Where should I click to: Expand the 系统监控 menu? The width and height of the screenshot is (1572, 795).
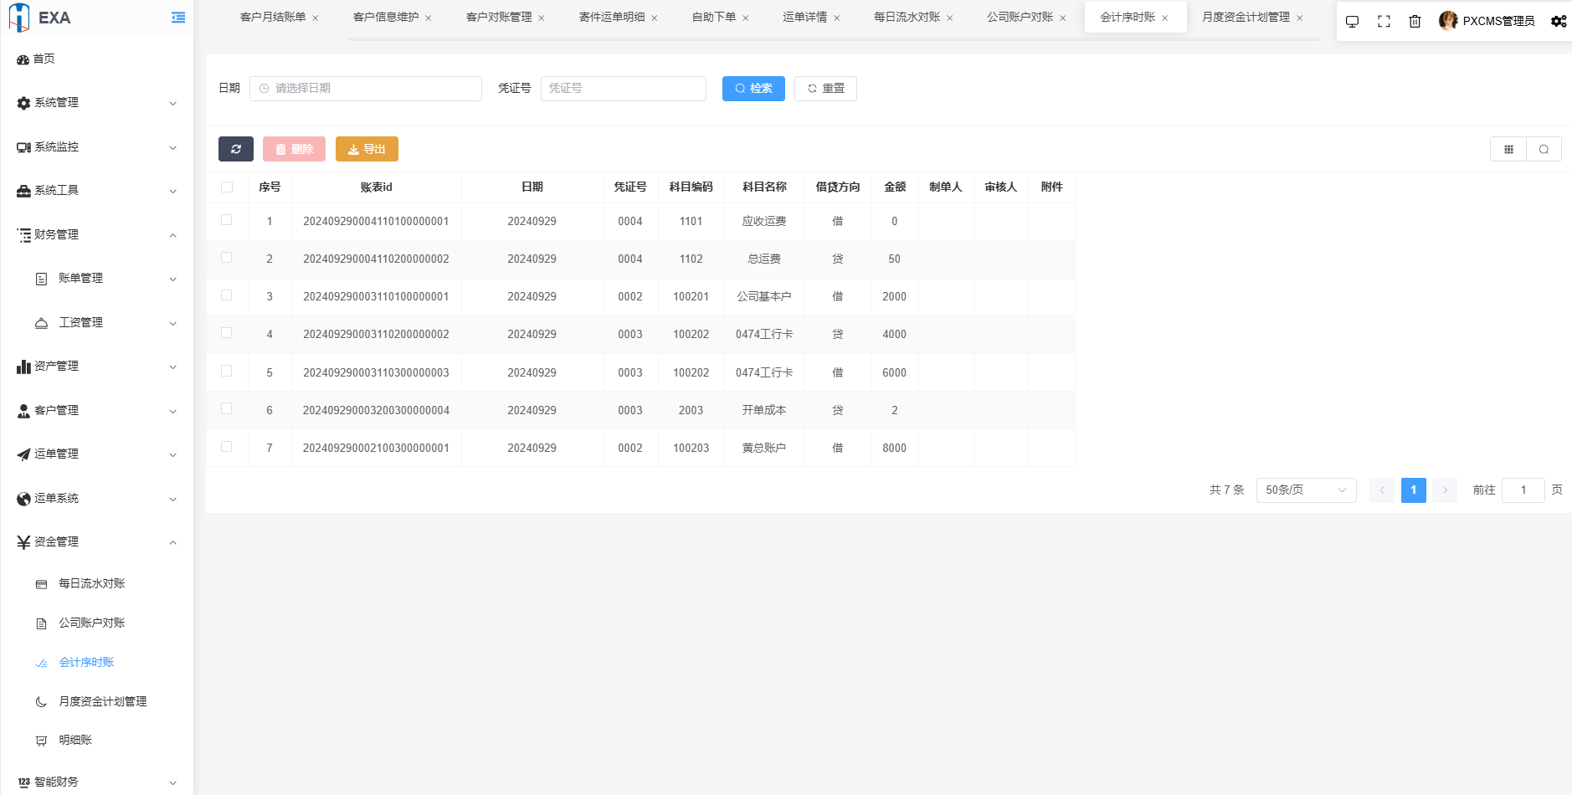[x=97, y=147]
